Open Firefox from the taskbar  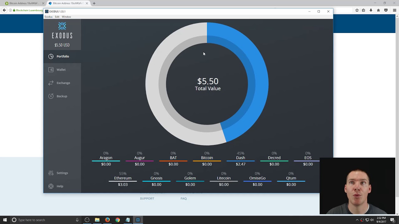point(107,220)
